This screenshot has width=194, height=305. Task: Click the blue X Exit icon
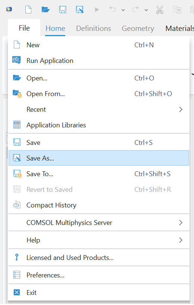pyautogui.click(x=17, y=292)
